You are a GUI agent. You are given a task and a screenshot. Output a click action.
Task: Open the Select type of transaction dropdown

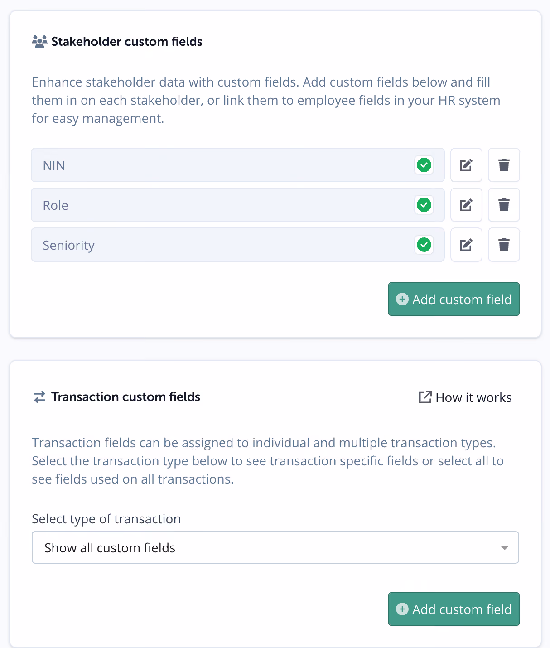pyautogui.click(x=275, y=547)
